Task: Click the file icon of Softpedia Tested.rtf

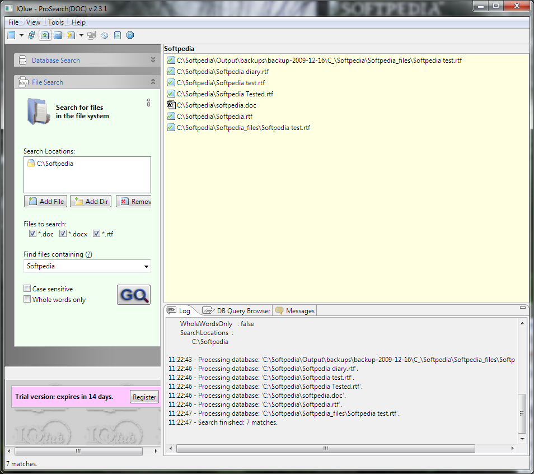Action: tap(171, 94)
